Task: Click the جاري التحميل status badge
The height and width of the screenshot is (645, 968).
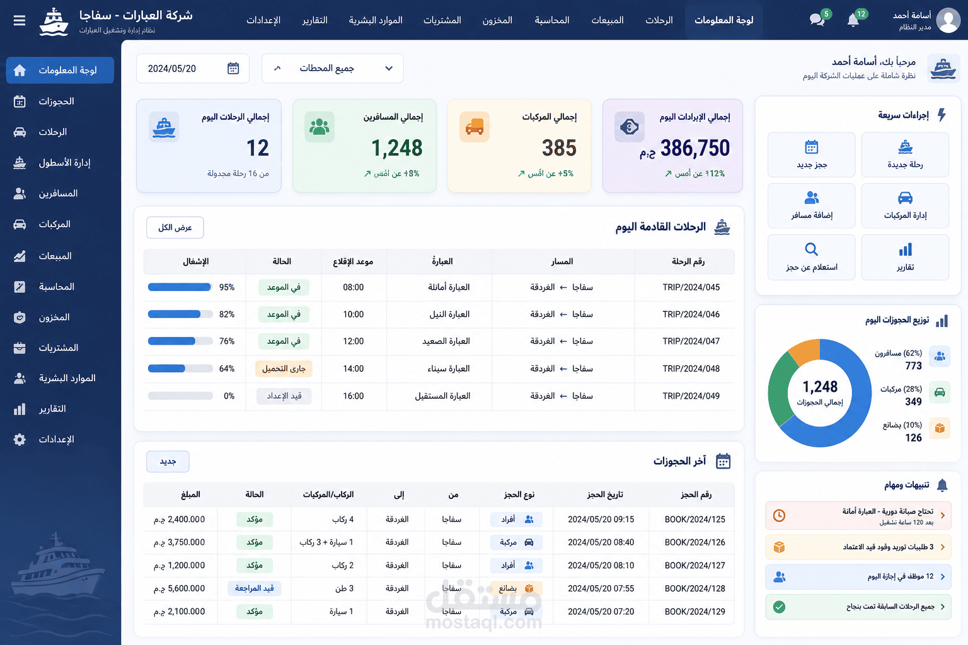Action: [x=284, y=368]
